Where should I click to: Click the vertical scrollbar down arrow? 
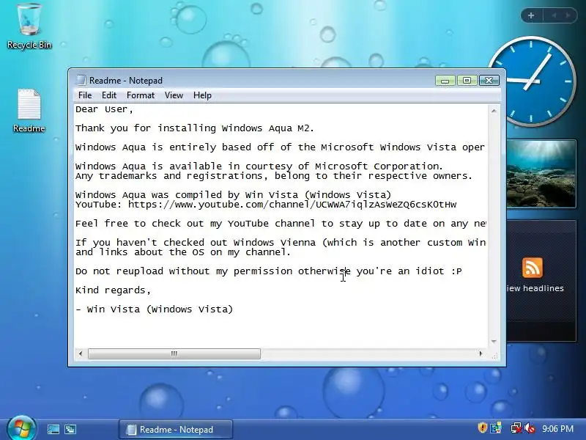[494, 342]
